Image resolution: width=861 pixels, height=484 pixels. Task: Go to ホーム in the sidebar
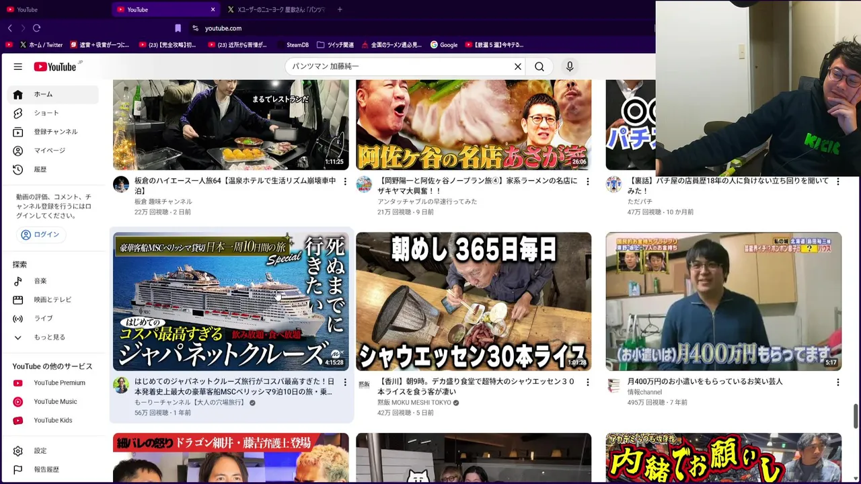[x=52, y=94]
